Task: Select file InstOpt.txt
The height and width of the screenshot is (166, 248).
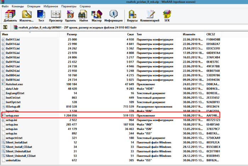Action: (13, 102)
